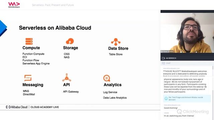Click the speaker name label on video

[x=167, y=52]
